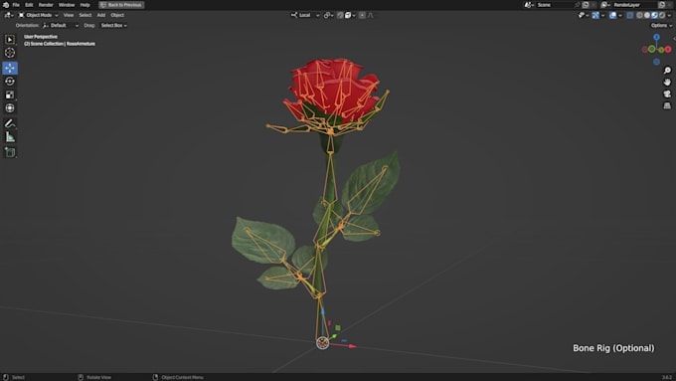The image size is (676, 381).
Task: Toggle viewport overlays display
Action: tap(612, 15)
